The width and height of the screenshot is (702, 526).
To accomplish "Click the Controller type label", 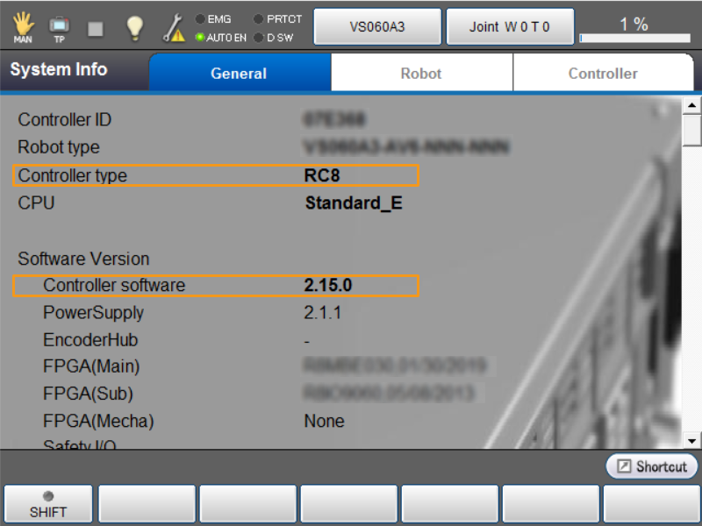I will point(73,175).
